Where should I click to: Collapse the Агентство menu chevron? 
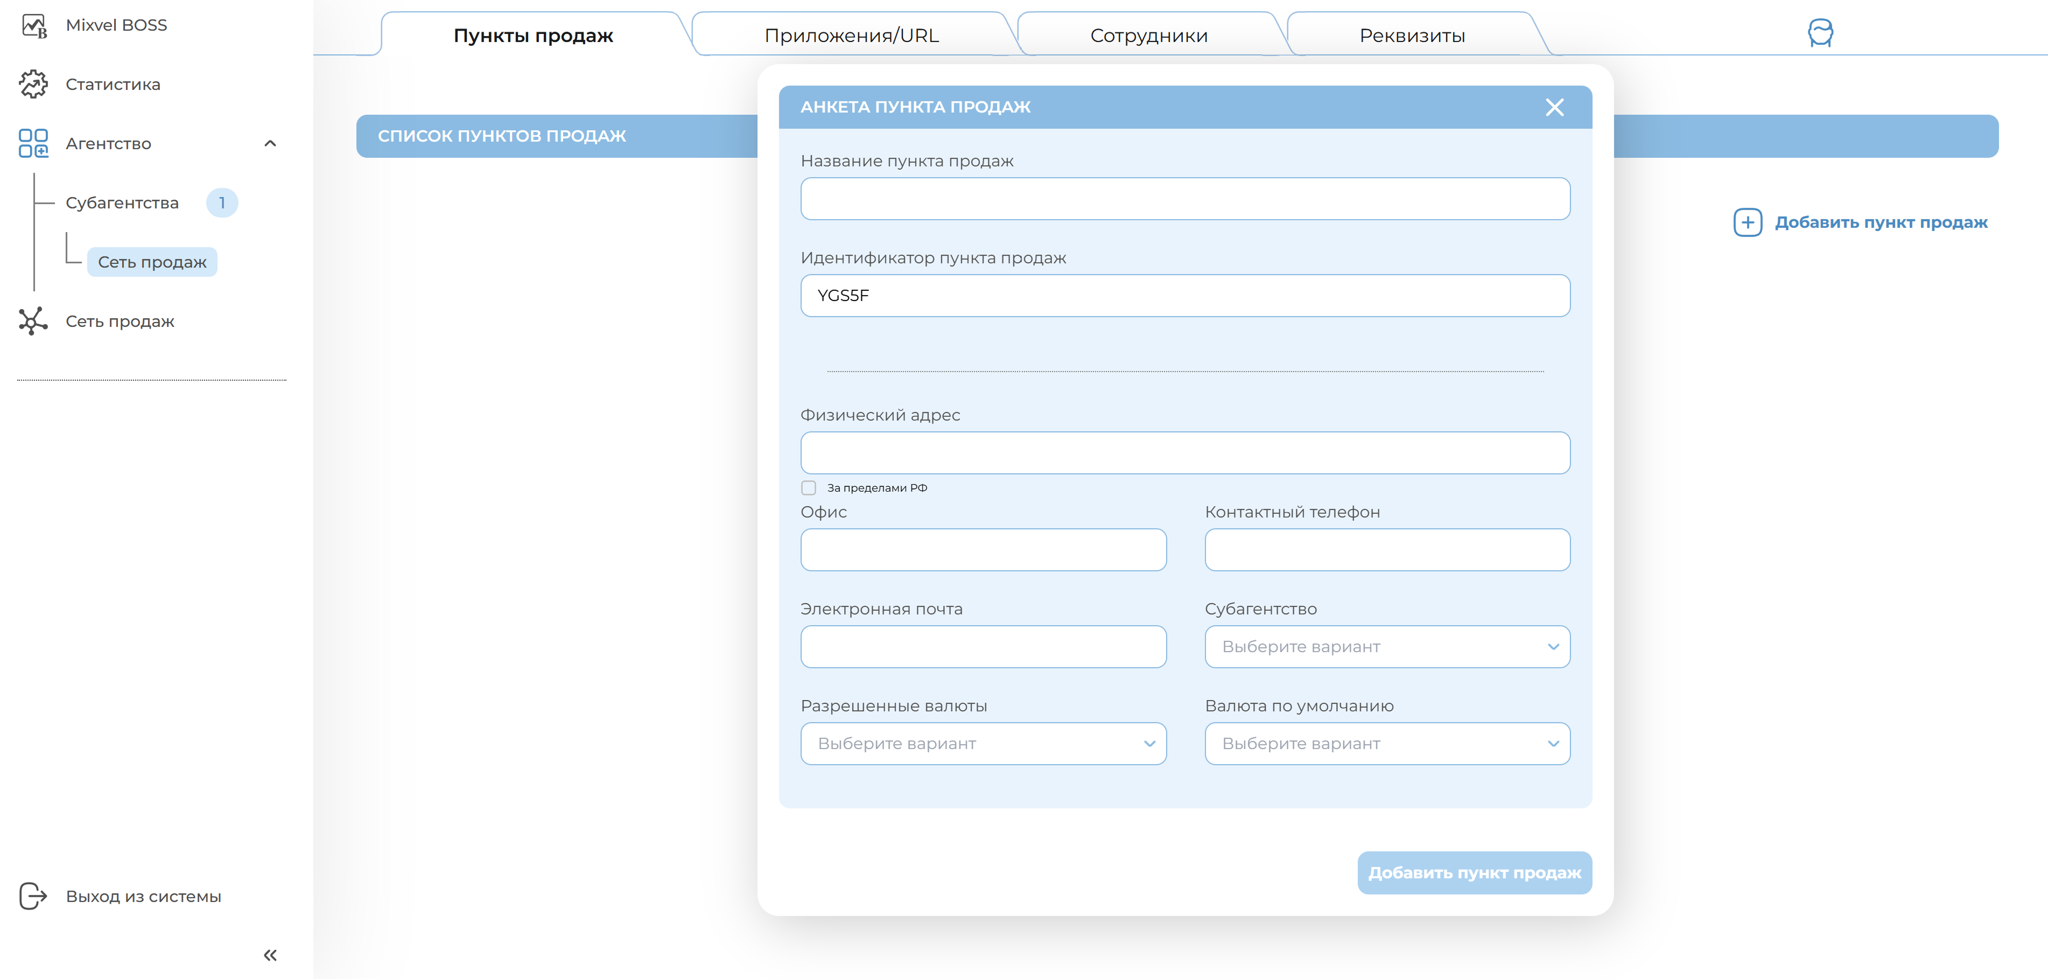[270, 144]
